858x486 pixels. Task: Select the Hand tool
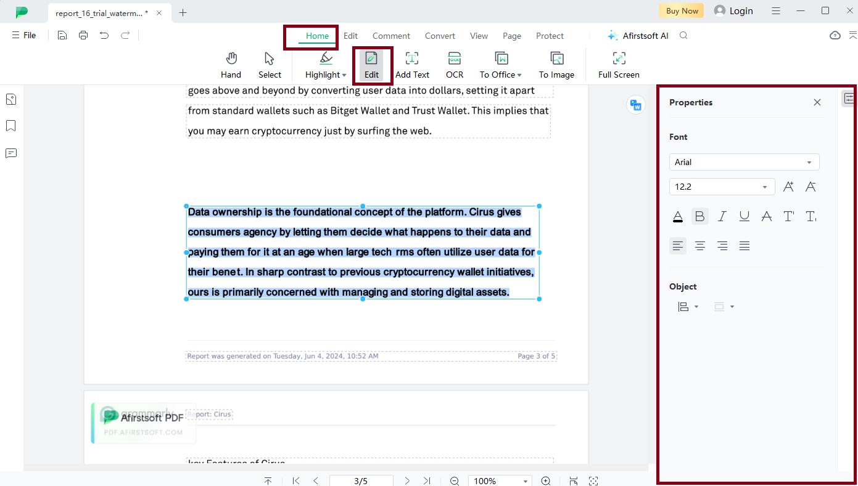click(231, 65)
